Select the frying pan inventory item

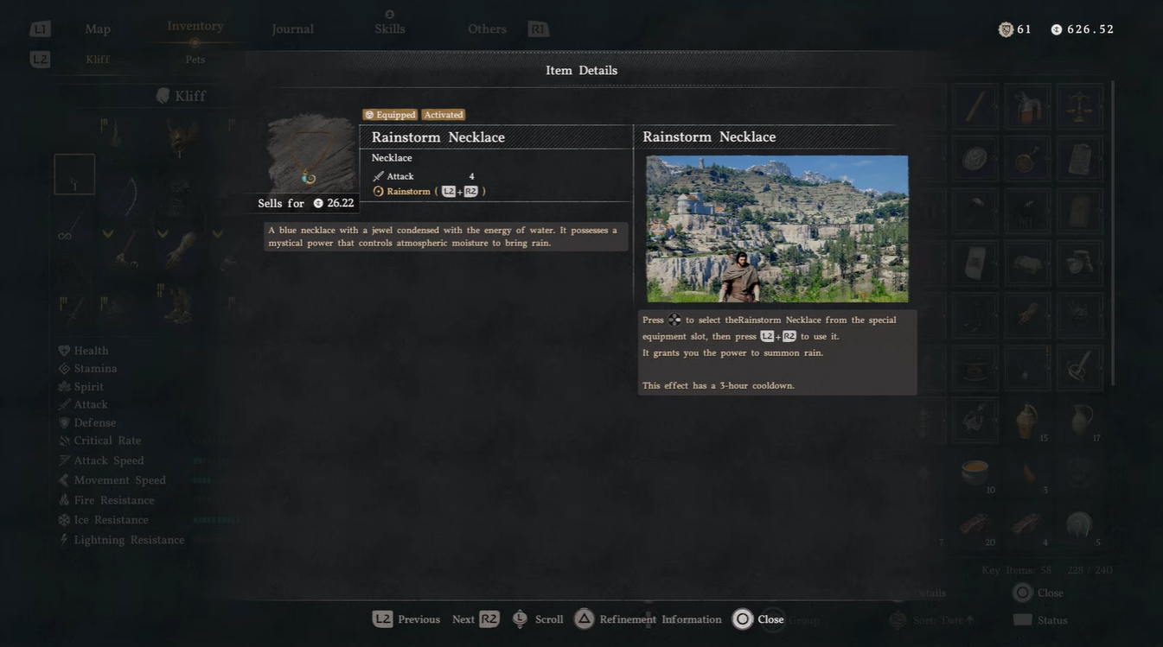click(x=1027, y=159)
